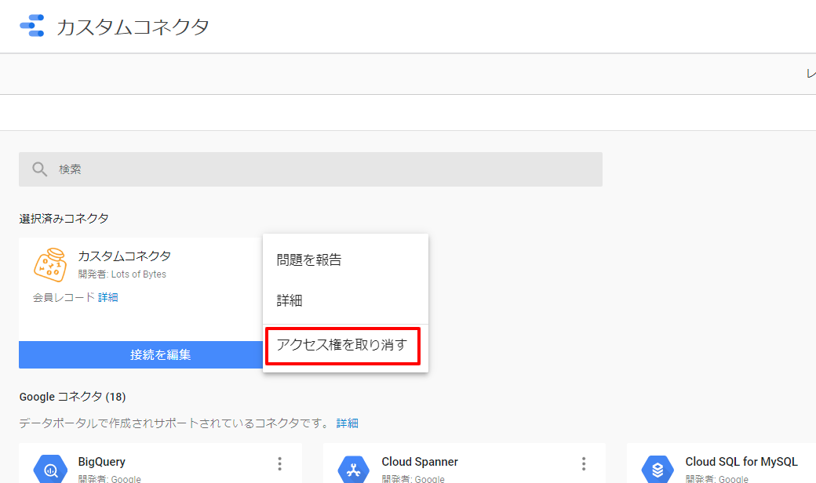Click the orange custom connector icon

50,265
